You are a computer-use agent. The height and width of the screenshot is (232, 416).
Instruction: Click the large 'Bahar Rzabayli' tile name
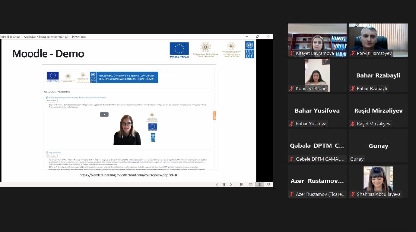(378, 75)
